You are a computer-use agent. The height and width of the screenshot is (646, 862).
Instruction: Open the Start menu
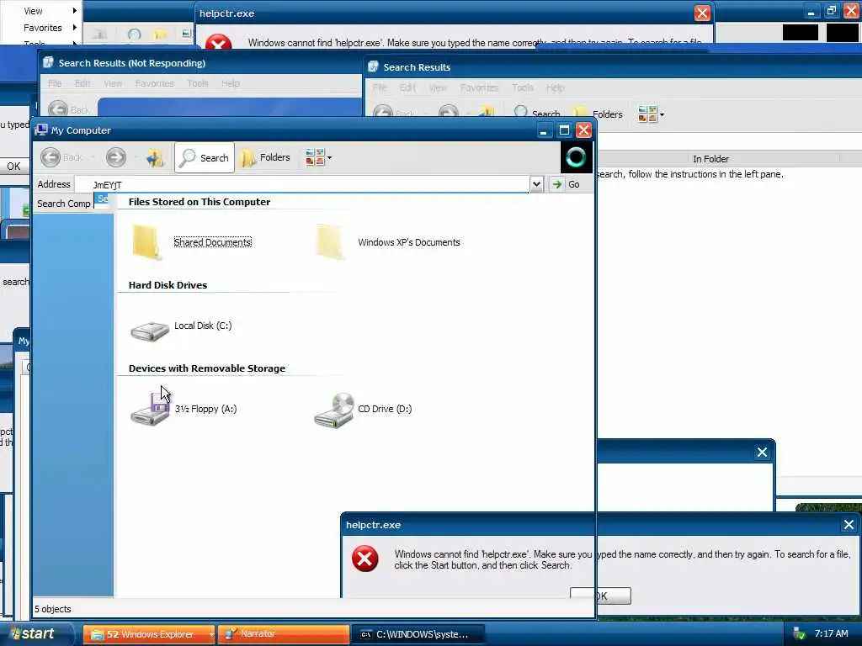(35, 634)
